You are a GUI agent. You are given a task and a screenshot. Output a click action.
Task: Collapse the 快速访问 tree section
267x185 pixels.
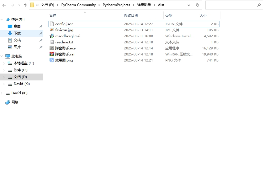click(2, 20)
